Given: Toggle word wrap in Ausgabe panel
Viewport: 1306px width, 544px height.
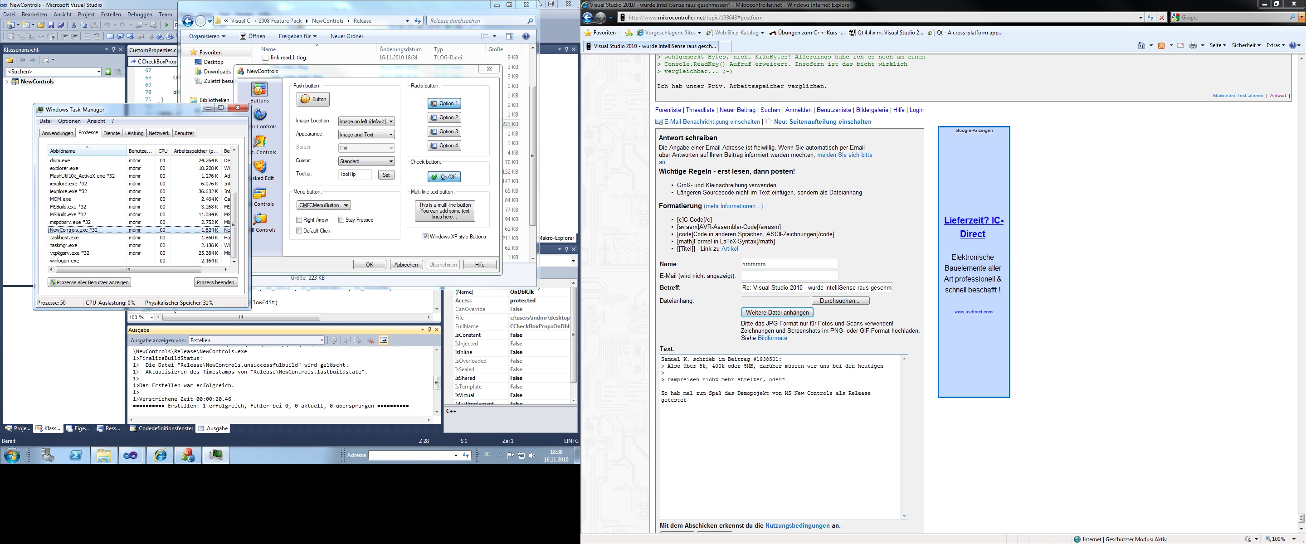Looking at the screenshot, I should pyautogui.click(x=384, y=340).
